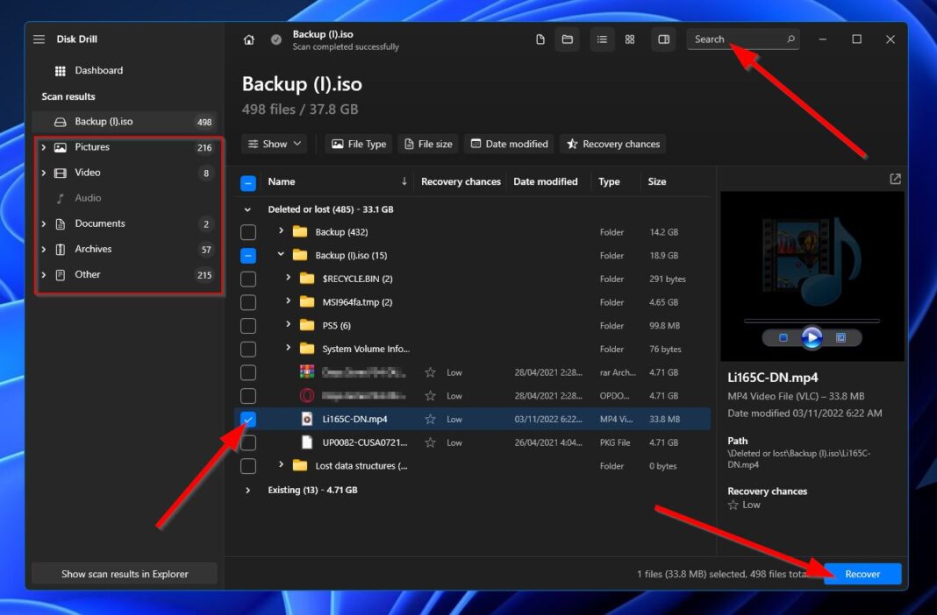Expand the PS5 (6) folder
937x615 pixels.
pyautogui.click(x=288, y=324)
